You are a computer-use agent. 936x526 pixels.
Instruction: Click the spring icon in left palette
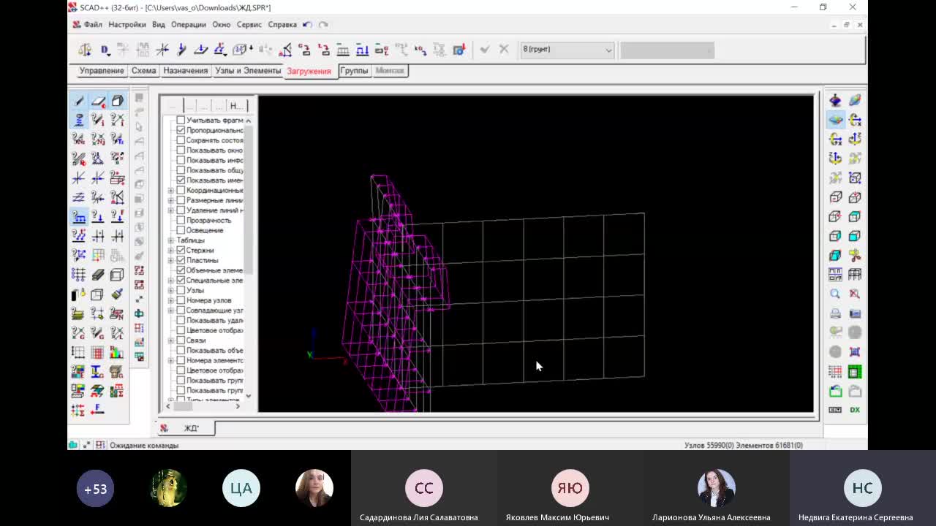[x=78, y=120]
